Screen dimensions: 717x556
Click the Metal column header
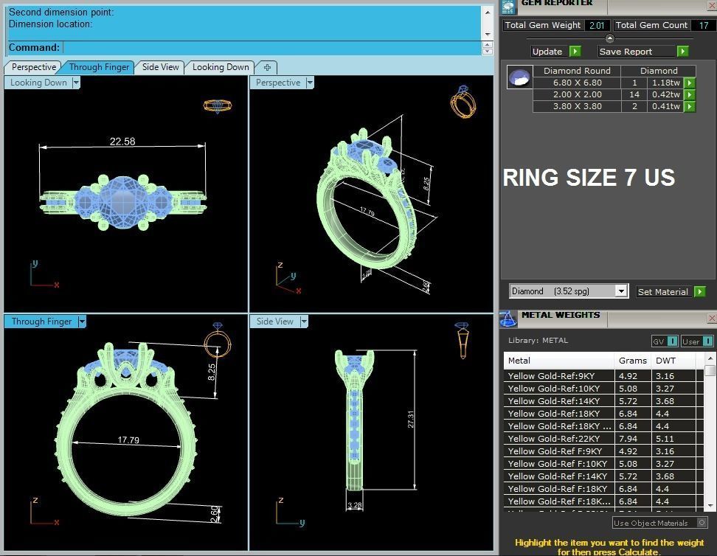pos(559,361)
